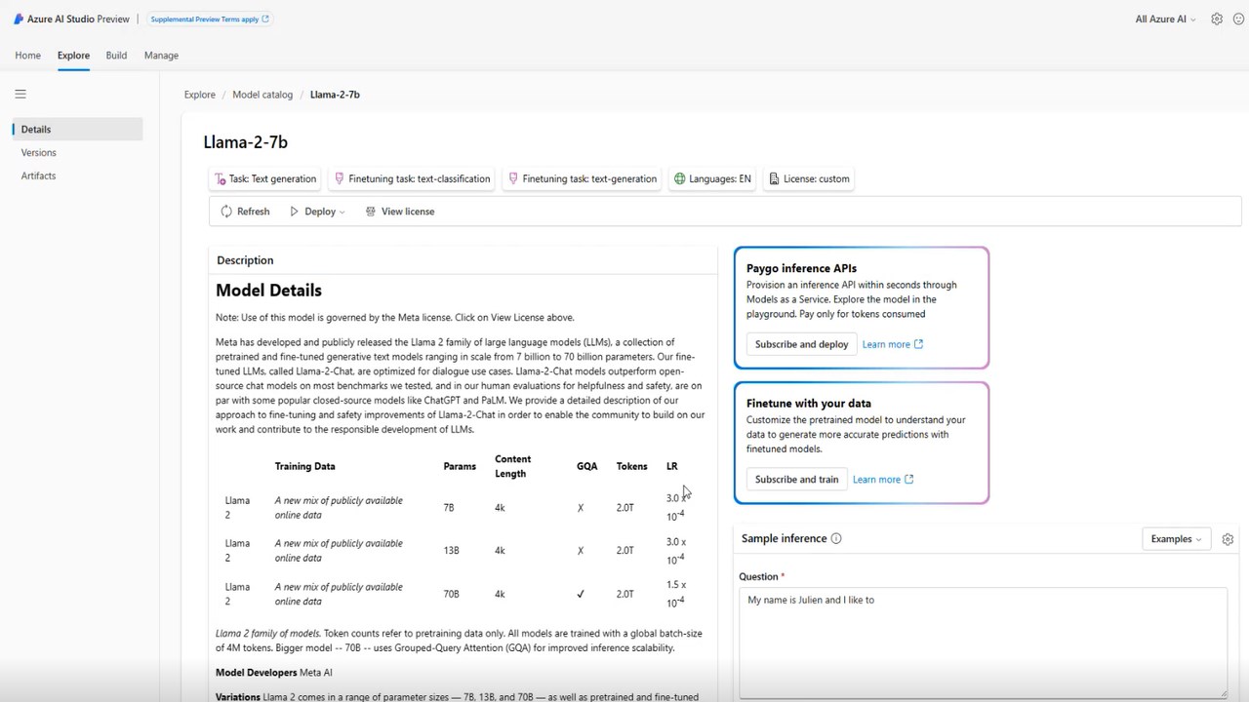Click the Model Developers label

[x=256, y=673]
